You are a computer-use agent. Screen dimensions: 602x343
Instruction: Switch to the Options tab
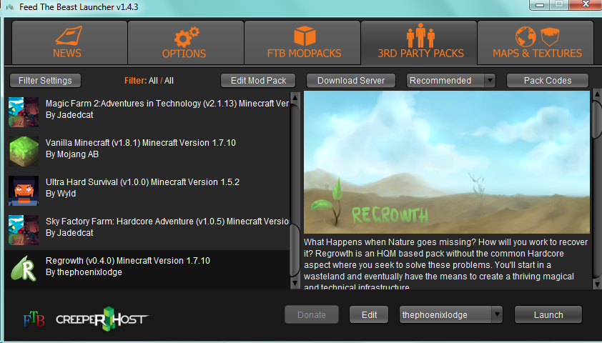point(186,43)
